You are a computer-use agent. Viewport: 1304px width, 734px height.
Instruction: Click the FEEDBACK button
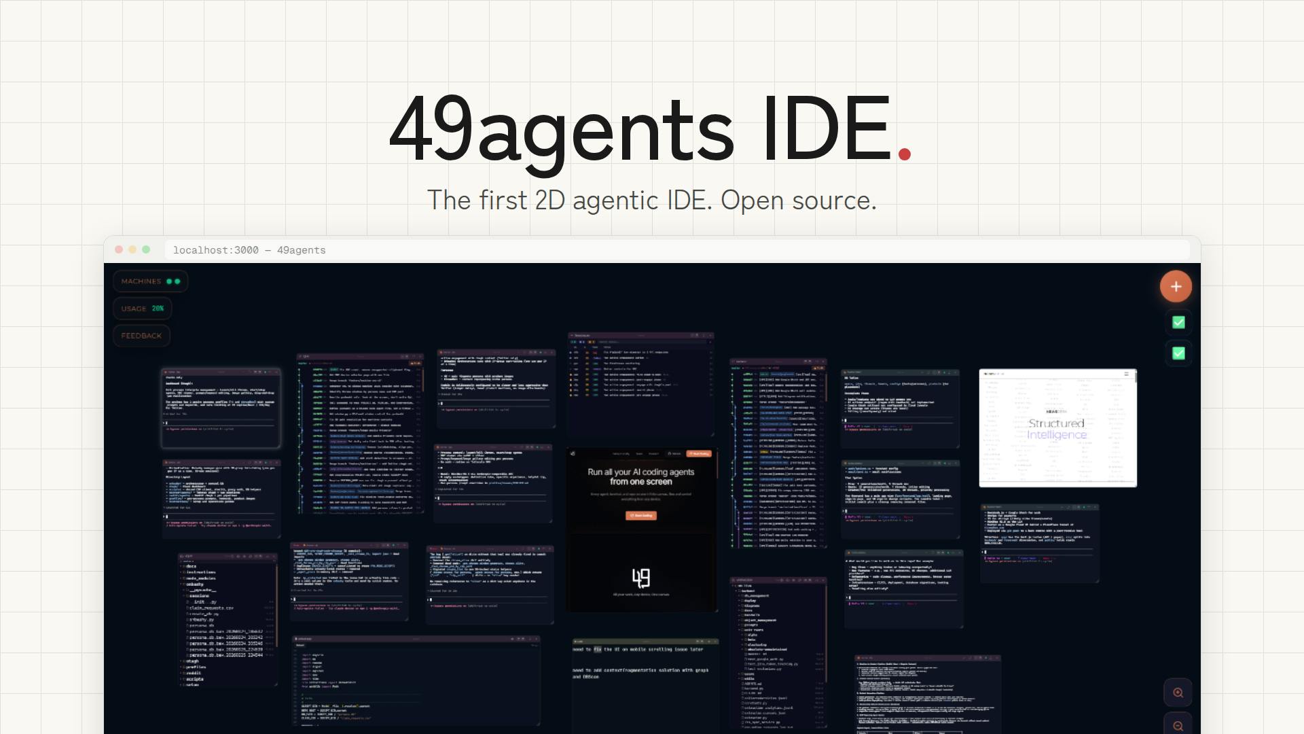141,336
